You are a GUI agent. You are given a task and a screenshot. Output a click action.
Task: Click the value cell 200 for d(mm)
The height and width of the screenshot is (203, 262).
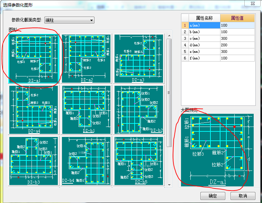tap(237, 45)
